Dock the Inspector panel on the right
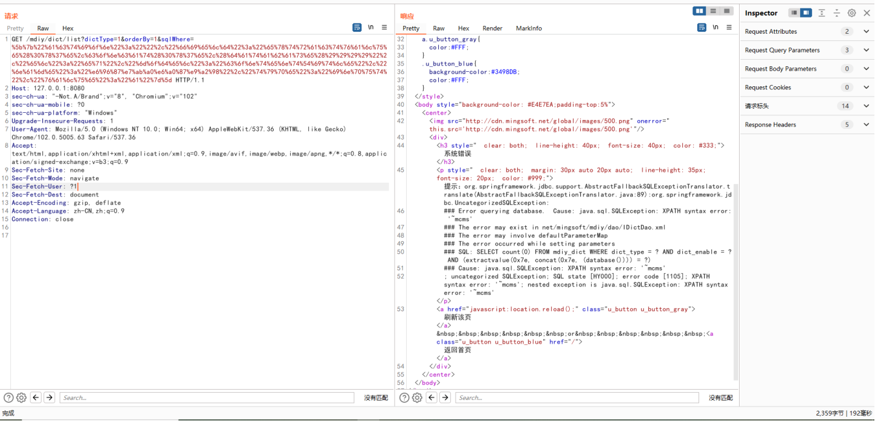Image resolution: width=875 pixels, height=421 pixels. tap(806, 13)
